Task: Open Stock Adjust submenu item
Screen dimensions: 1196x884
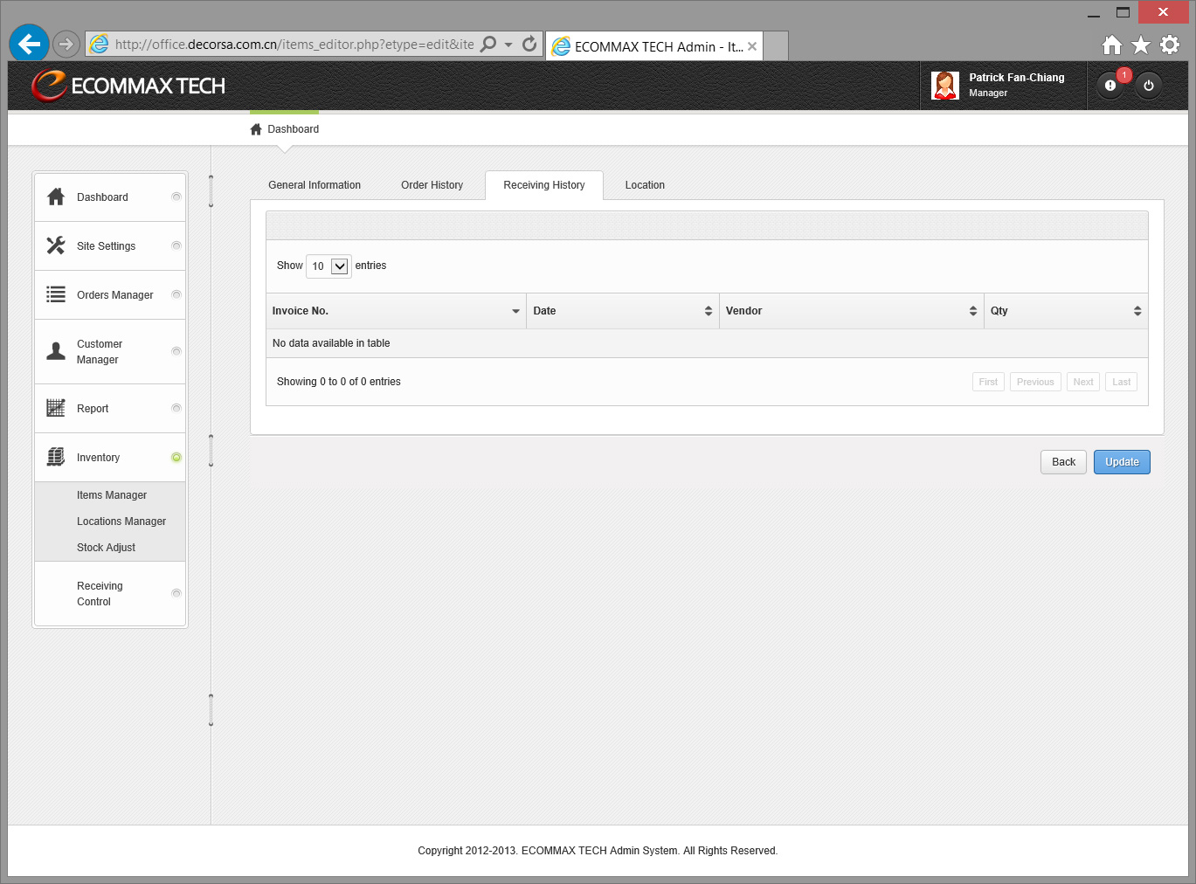Action: pos(106,548)
